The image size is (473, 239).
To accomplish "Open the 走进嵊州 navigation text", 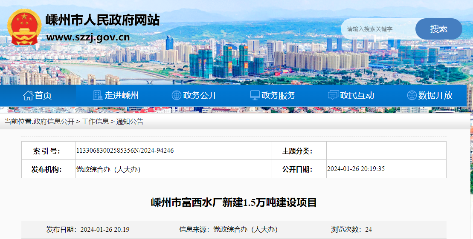I will 122,95.
